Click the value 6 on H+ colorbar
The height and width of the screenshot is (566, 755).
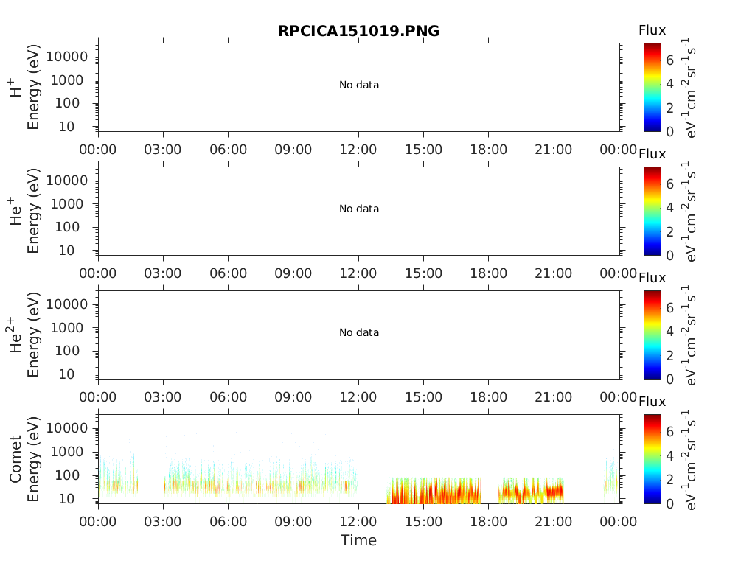669,60
